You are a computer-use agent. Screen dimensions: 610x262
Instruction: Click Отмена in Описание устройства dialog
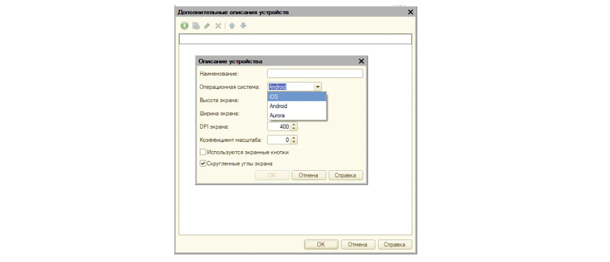click(x=309, y=175)
